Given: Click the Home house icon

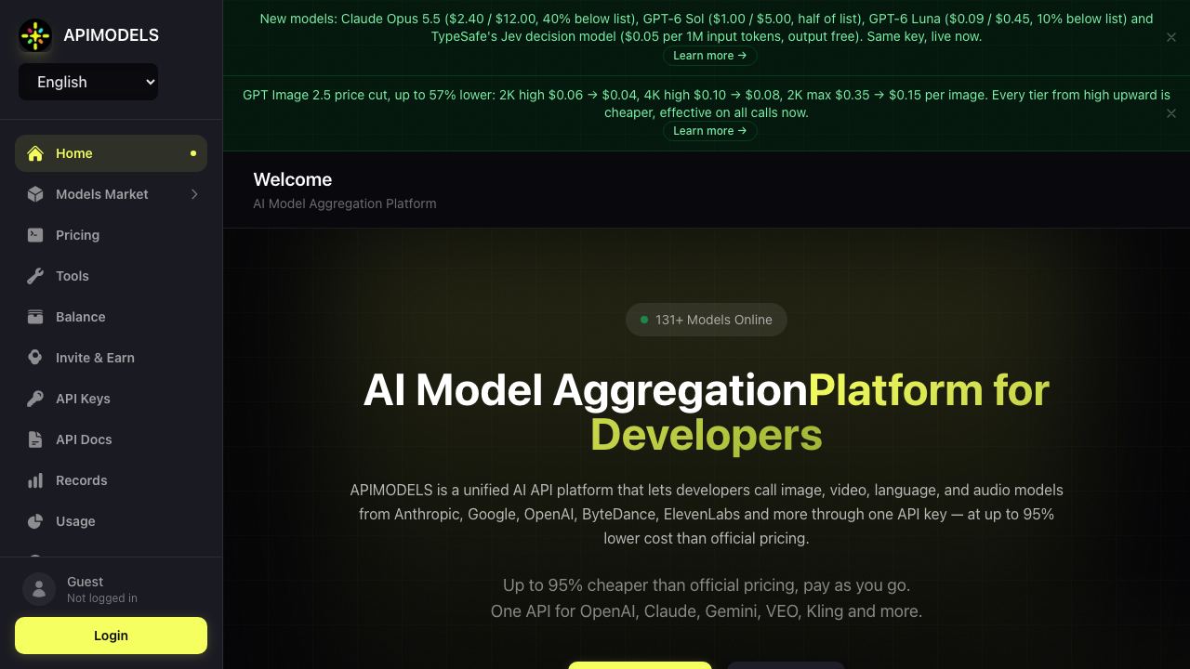Looking at the screenshot, I should coord(35,153).
